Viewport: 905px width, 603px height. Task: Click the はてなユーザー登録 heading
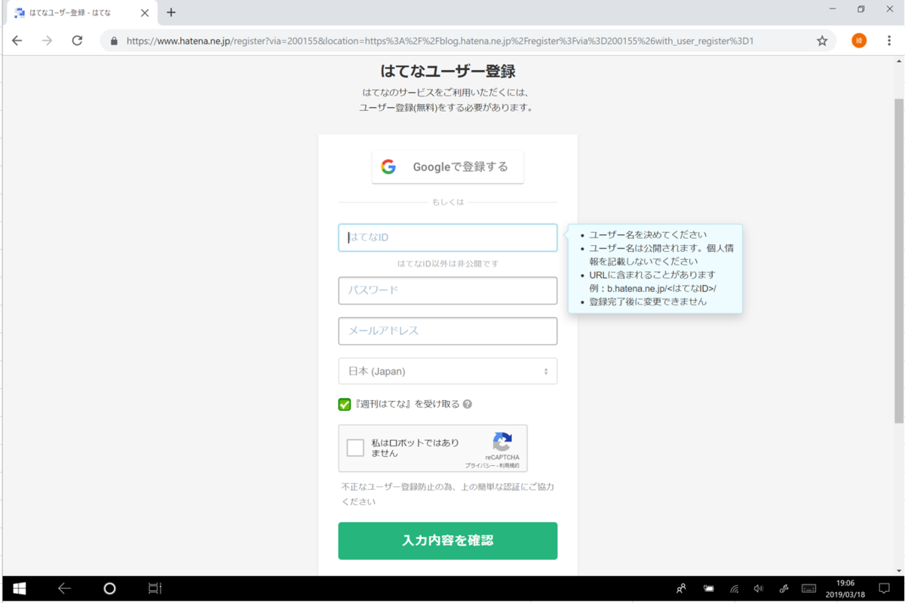(448, 72)
